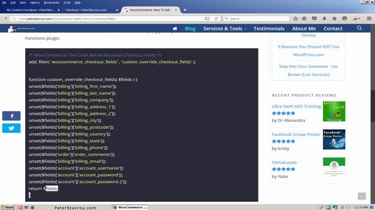Open the downloads arrow icon
The width and height of the screenshot is (375, 210).
pos(324,19)
